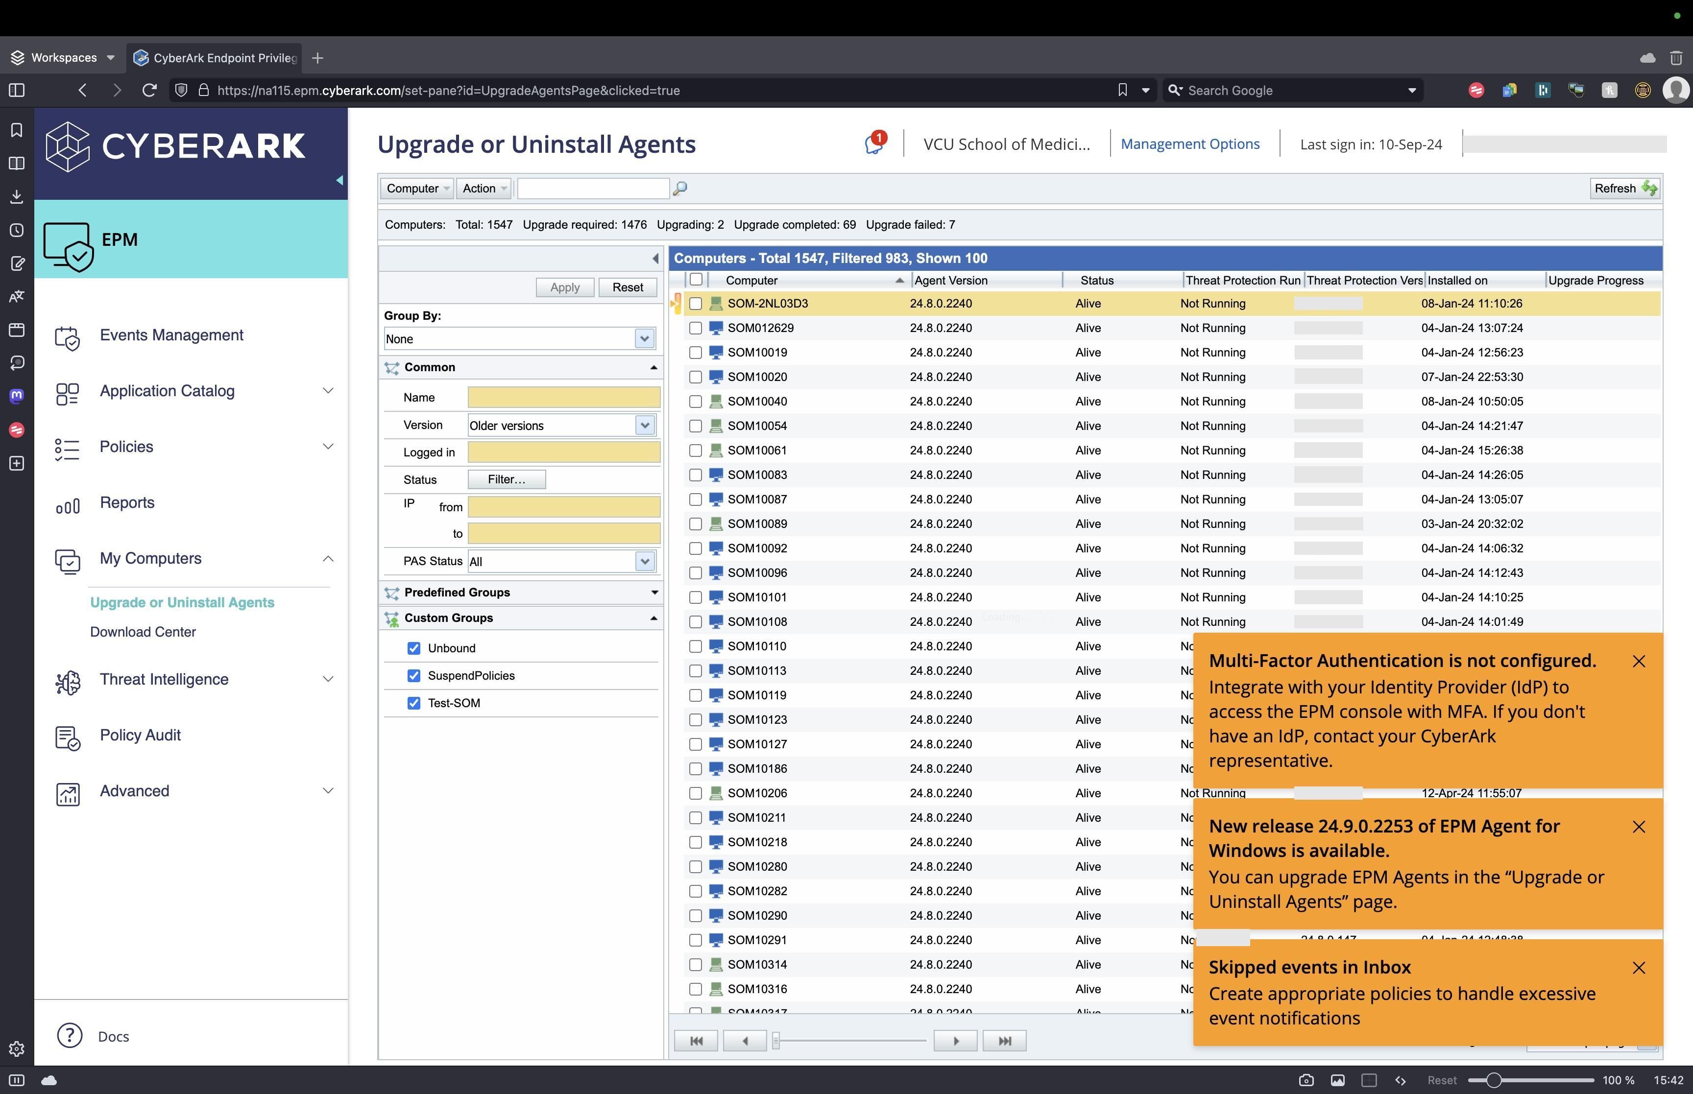Open browser settings gear in side panel

pos(16,1048)
